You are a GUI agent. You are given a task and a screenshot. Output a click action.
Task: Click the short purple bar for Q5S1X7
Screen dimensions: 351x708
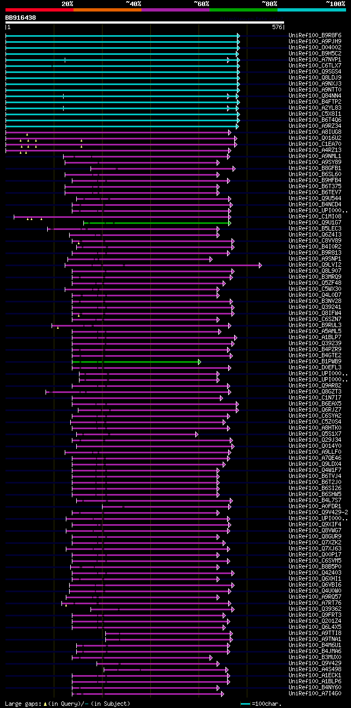137,434
